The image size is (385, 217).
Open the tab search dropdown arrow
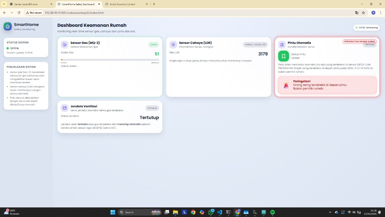[4, 4]
